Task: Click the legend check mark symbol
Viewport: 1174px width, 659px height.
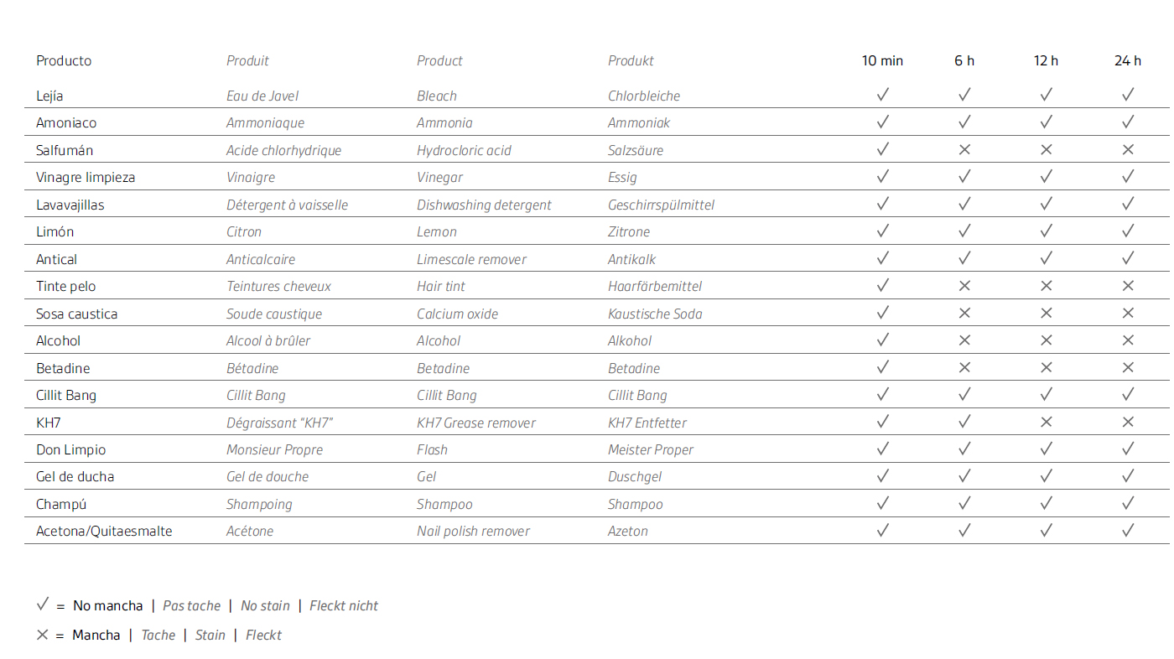Action: tap(43, 605)
